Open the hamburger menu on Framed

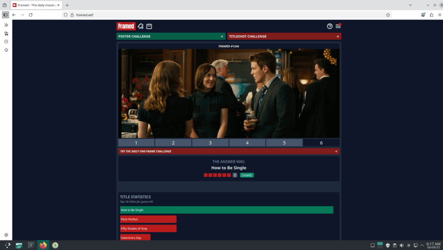pos(338,26)
